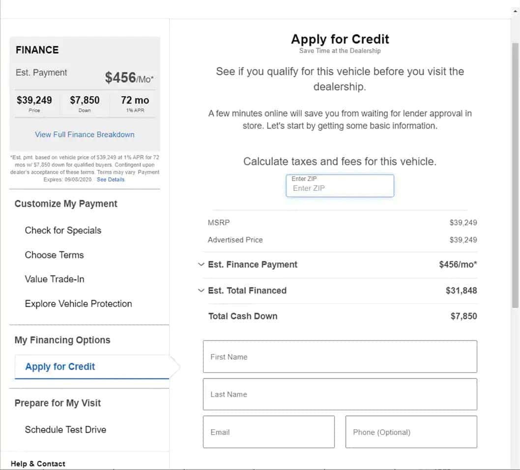Focus the First Name field
Image resolution: width=520 pixels, height=470 pixels.
pyautogui.click(x=340, y=356)
